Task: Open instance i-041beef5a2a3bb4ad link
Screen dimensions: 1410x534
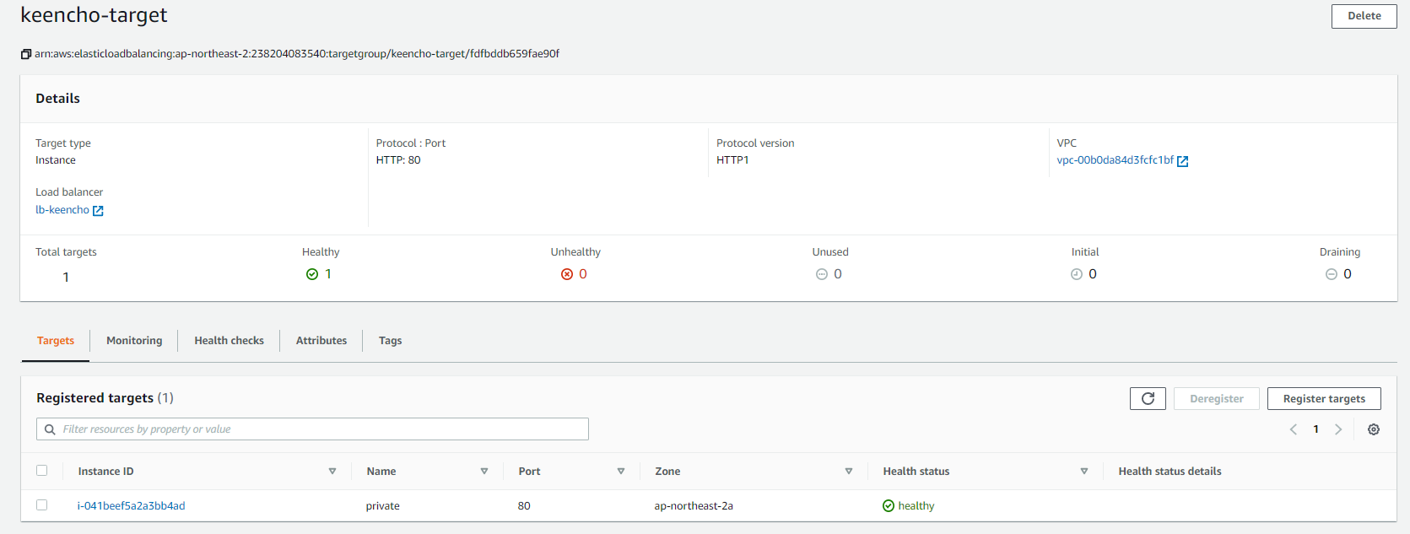Action: tap(132, 506)
